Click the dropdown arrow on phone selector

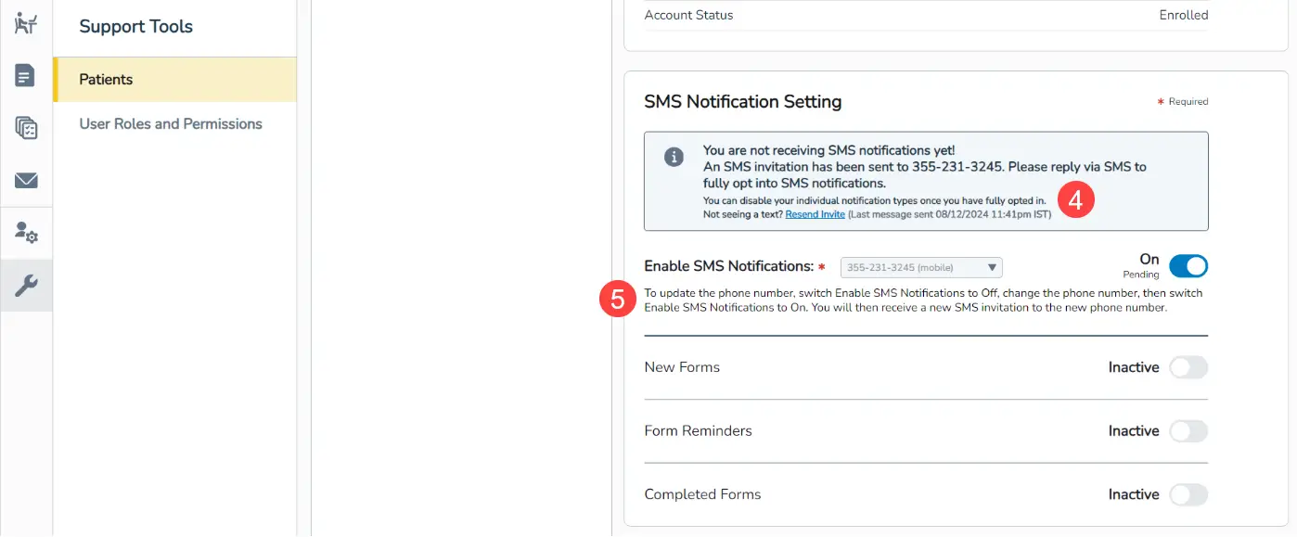(992, 268)
